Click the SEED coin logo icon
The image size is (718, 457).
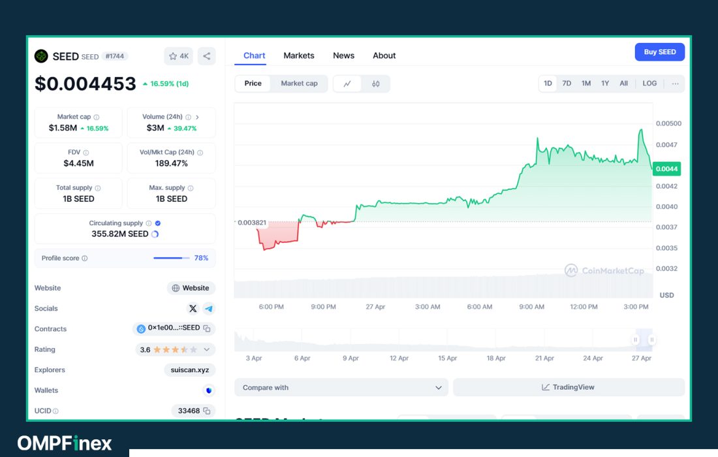coord(41,56)
